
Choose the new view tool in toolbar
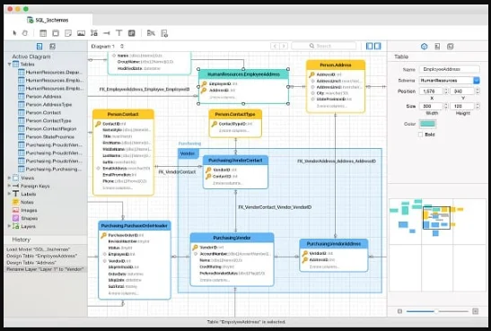tap(56, 33)
